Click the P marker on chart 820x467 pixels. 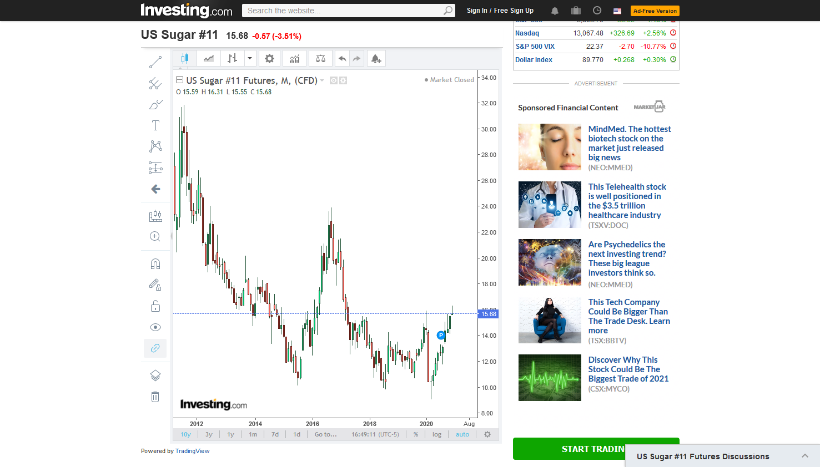(x=441, y=335)
